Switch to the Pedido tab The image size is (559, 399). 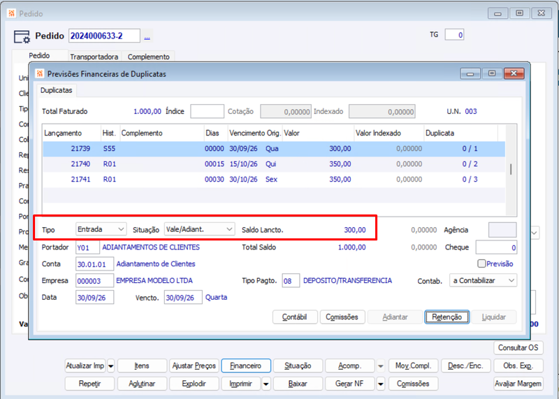click(39, 56)
